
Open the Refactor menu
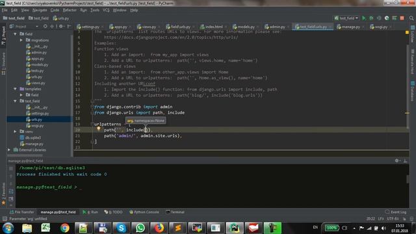coord(70,10)
